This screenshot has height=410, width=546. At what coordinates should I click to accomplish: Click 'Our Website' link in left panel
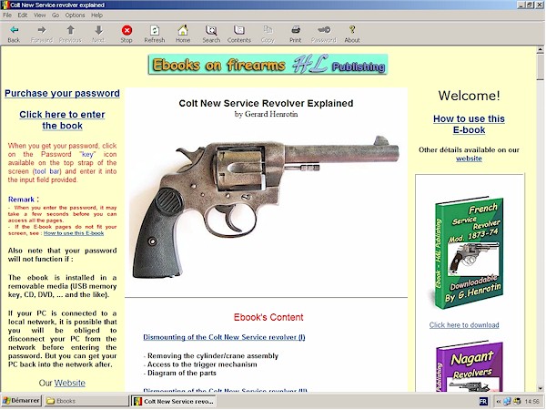click(70, 383)
